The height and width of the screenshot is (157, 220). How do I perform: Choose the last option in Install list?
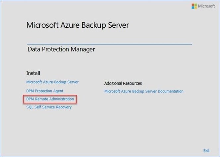tap(49, 107)
